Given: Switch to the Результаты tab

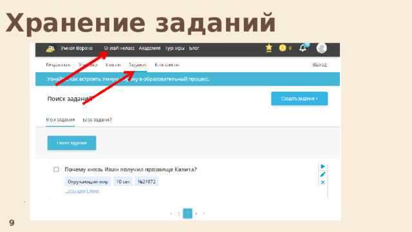Looking at the screenshot, I should tap(58, 64).
